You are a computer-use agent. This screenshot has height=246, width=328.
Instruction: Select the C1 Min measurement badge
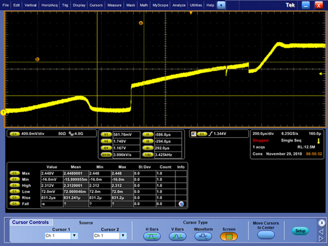click(14, 179)
